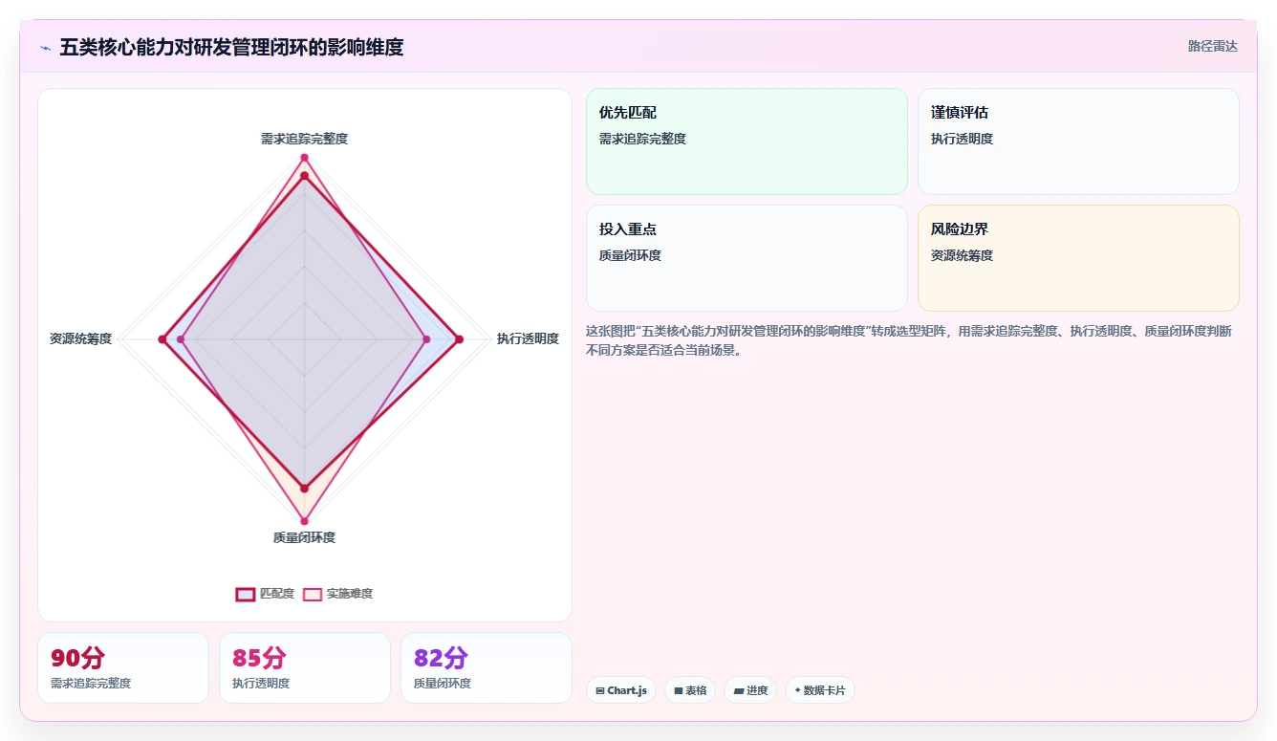Click the 82分 score card
Image resolution: width=1277 pixels, height=741 pixels.
487,667
